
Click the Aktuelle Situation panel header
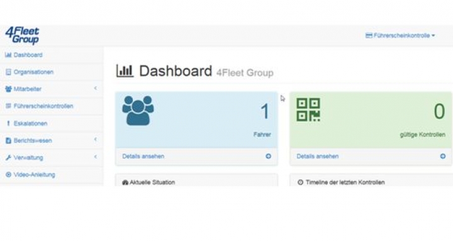[196, 181]
